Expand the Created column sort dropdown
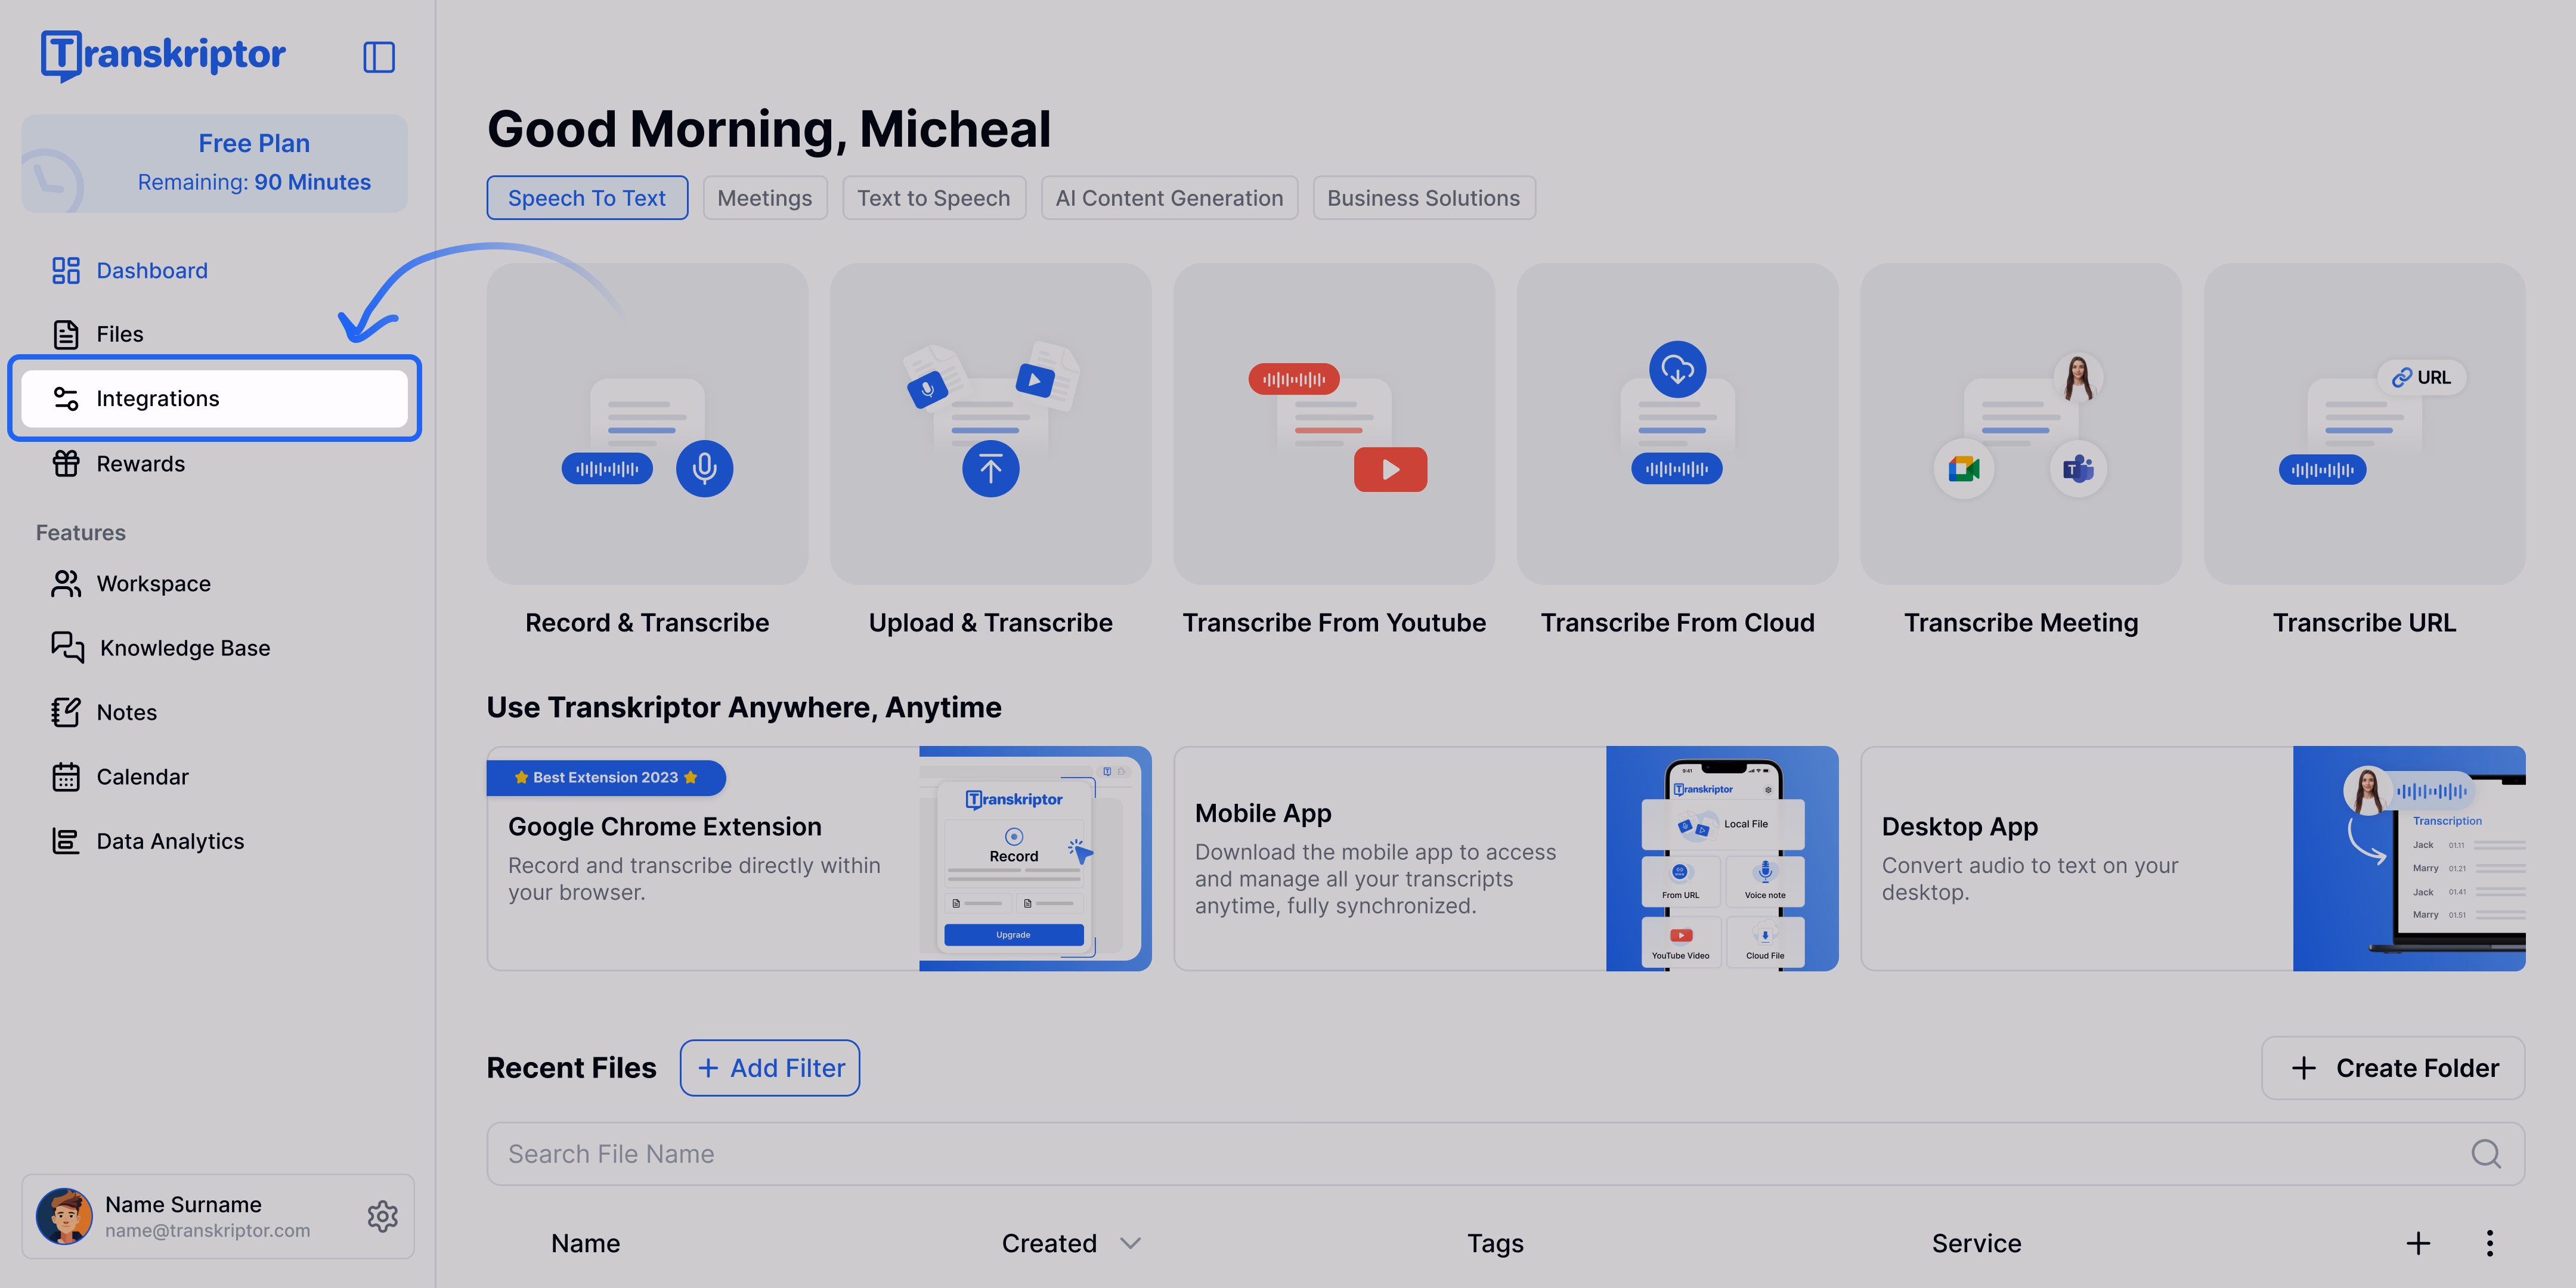 [1130, 1243]
